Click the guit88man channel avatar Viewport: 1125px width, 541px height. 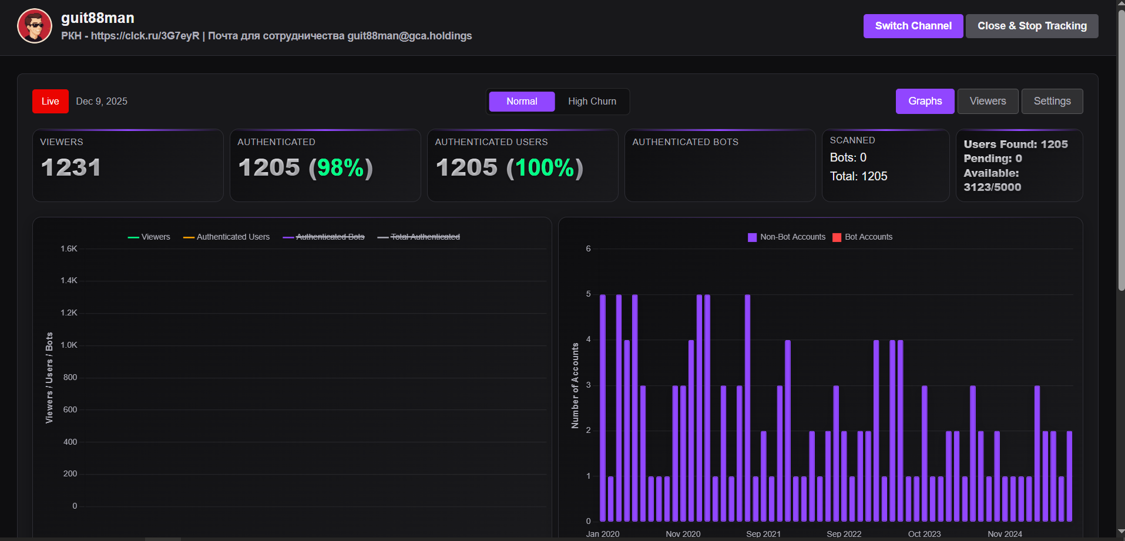point(35,26)
